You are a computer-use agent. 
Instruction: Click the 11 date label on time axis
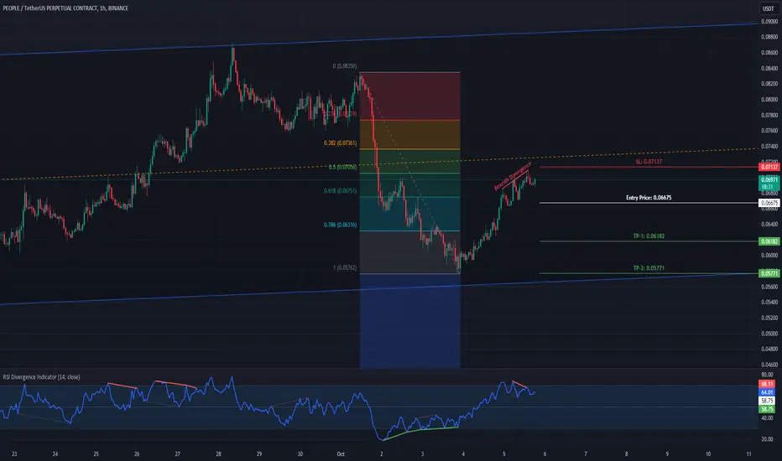pos(748,454)
